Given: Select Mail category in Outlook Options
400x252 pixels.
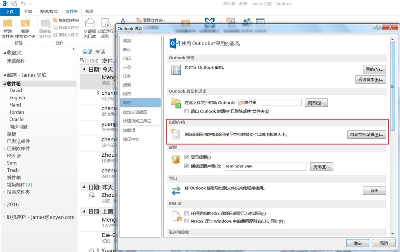Looking at the screenshot, I should click(x=140, y=49).
